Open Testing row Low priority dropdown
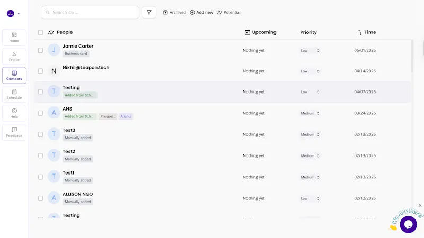Screen dimensions: 424x238 [310, 92]
